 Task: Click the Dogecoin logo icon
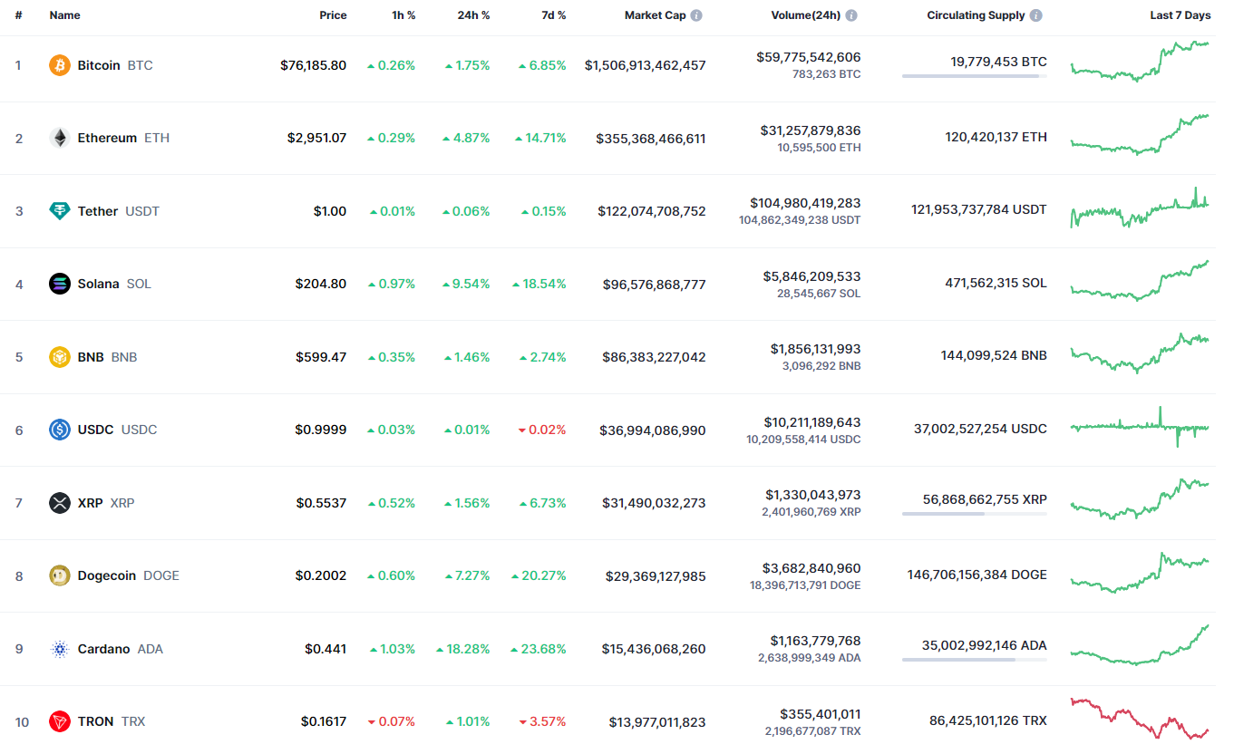[59, 575]
